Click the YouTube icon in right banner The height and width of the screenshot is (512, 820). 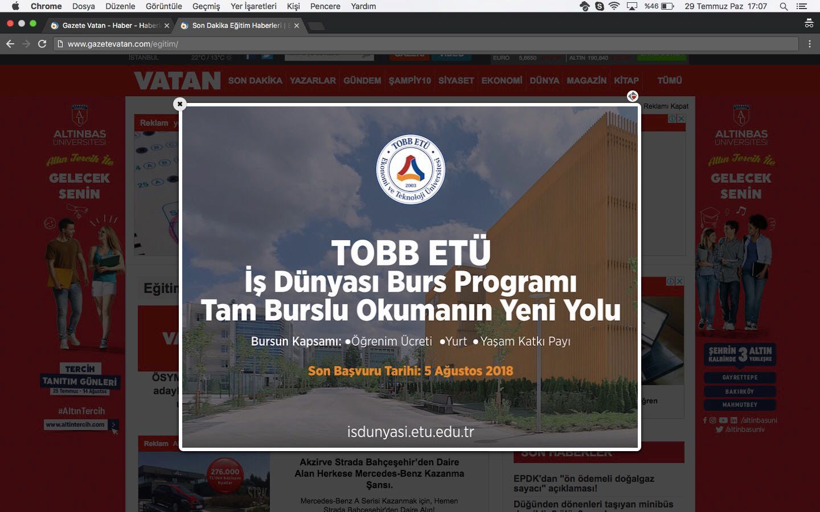[723, 420]
